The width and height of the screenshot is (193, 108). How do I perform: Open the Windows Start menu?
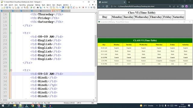pos(3,106)
